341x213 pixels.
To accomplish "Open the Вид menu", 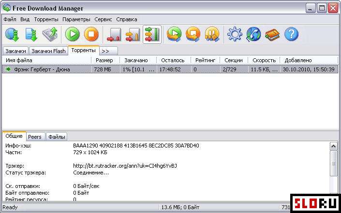I will coord(25,19).
